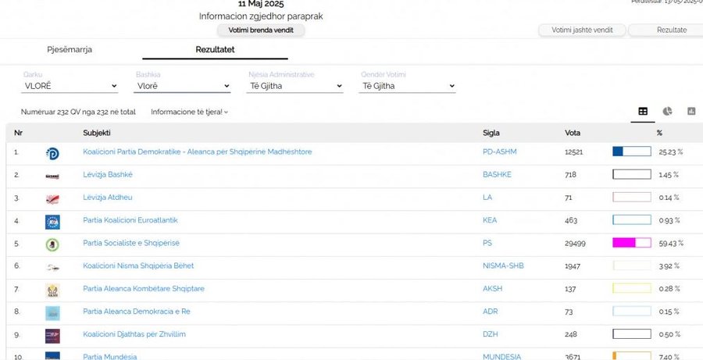Click vote count 29499
Image resolution: width=703 pixels, height=360 pixels.
pyautogui.click(x=575, y=244)
